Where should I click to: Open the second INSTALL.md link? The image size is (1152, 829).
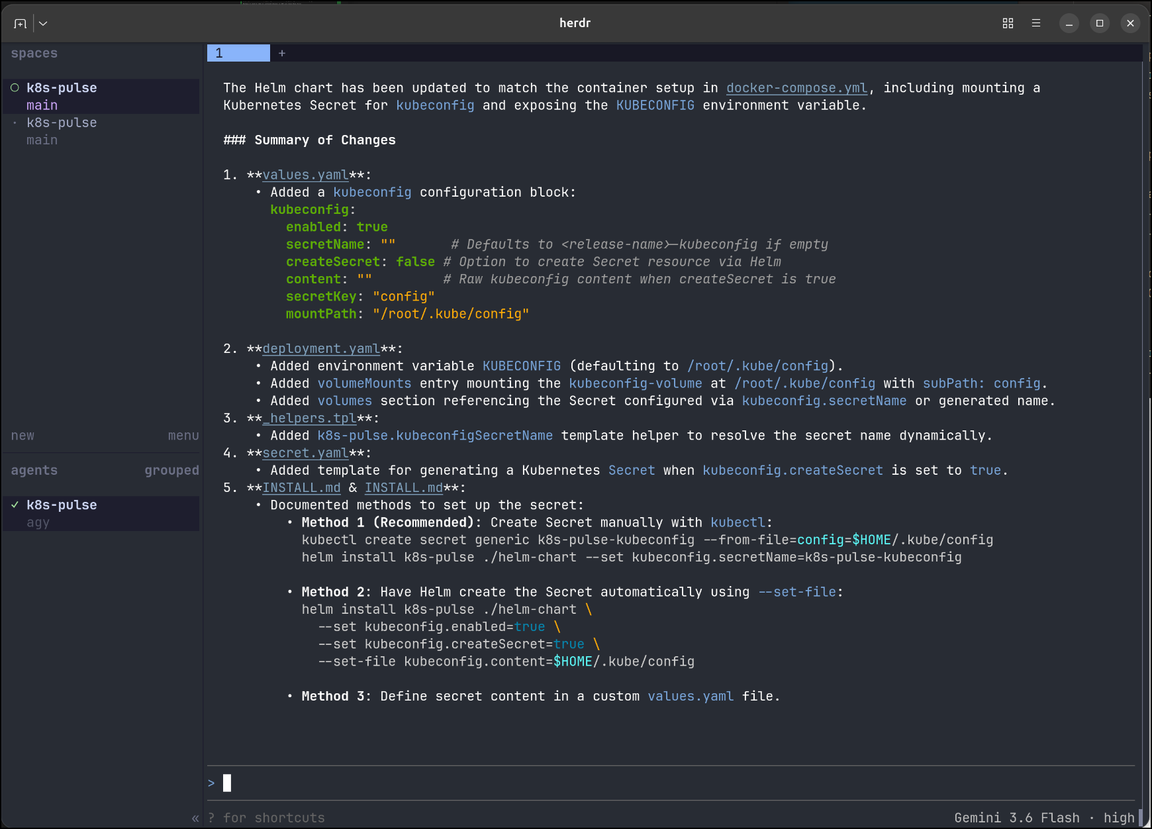coord(404,488)
